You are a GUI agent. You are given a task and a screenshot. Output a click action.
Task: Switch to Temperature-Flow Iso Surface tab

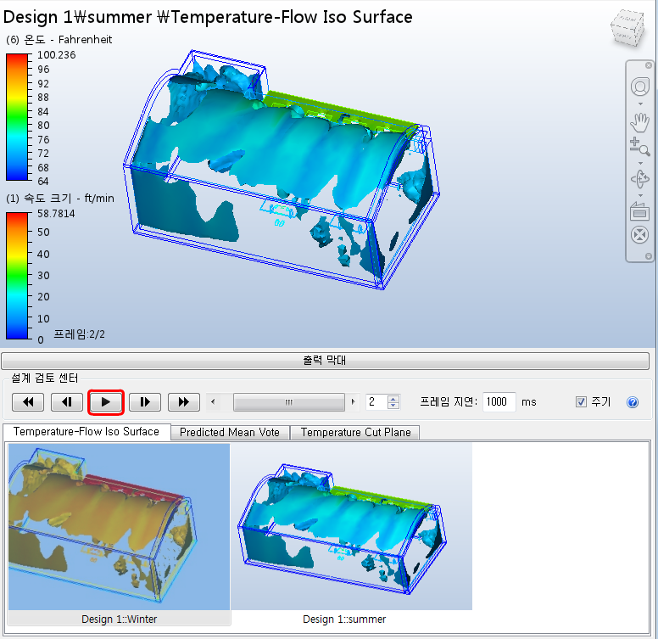[86, 432]
